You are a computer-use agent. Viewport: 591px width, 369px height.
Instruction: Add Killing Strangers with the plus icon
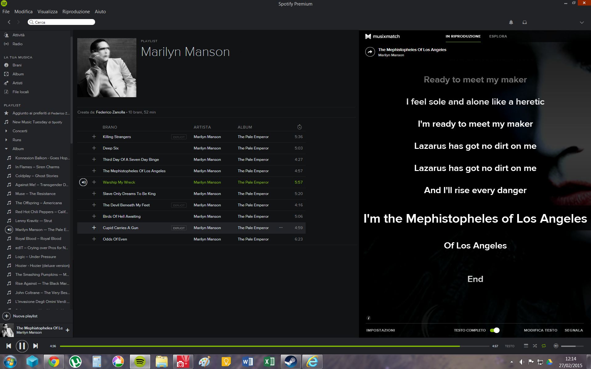[94, 137]
